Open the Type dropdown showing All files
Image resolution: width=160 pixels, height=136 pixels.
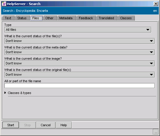coord(78,30)
